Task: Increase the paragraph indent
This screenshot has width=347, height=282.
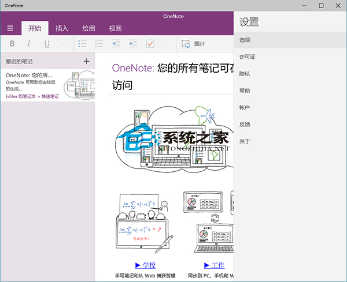Action: coord(133,44)
